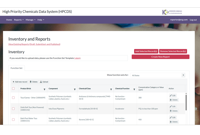
Task: Check the select-all checkbox in table header
Action: (x=13, y=88)
